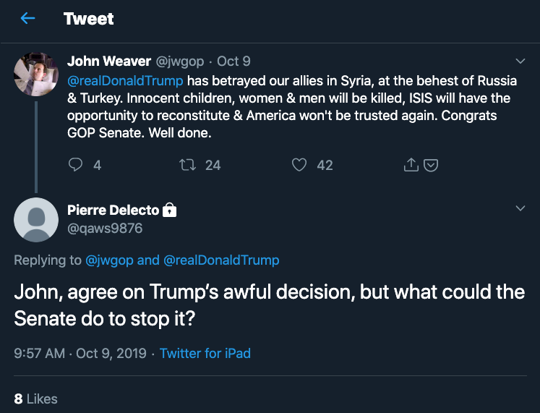View the 8 Likes list
Viewport: 540px width, 413px height.
click(x=35, y=399)
